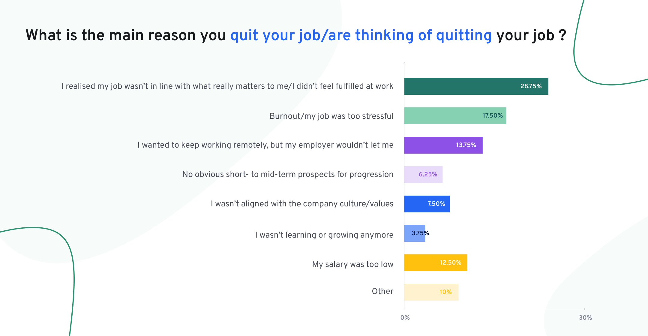648x336 pixels.
Task: Click the dark green 28.75% bar
Action: point(476,86)
